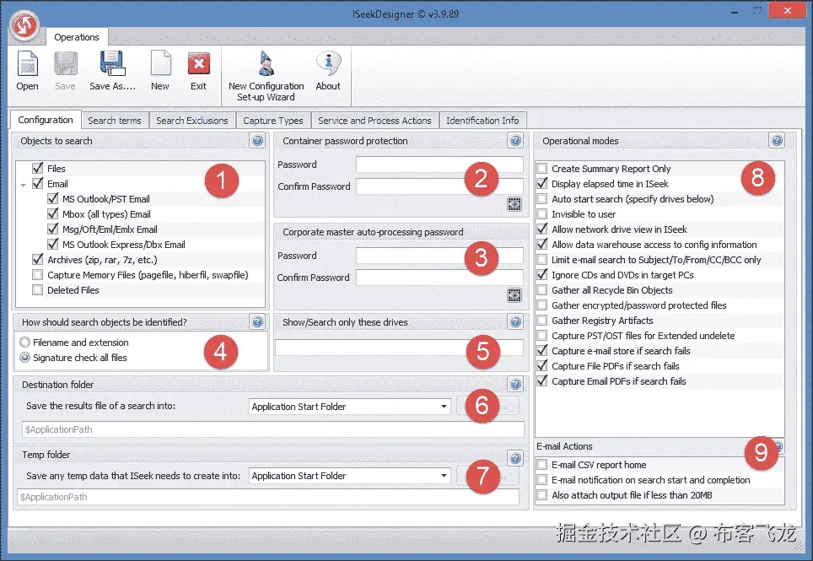The image size is (813, 561).
Task: Click the greyed Save icon
Action: click(65, 64)
